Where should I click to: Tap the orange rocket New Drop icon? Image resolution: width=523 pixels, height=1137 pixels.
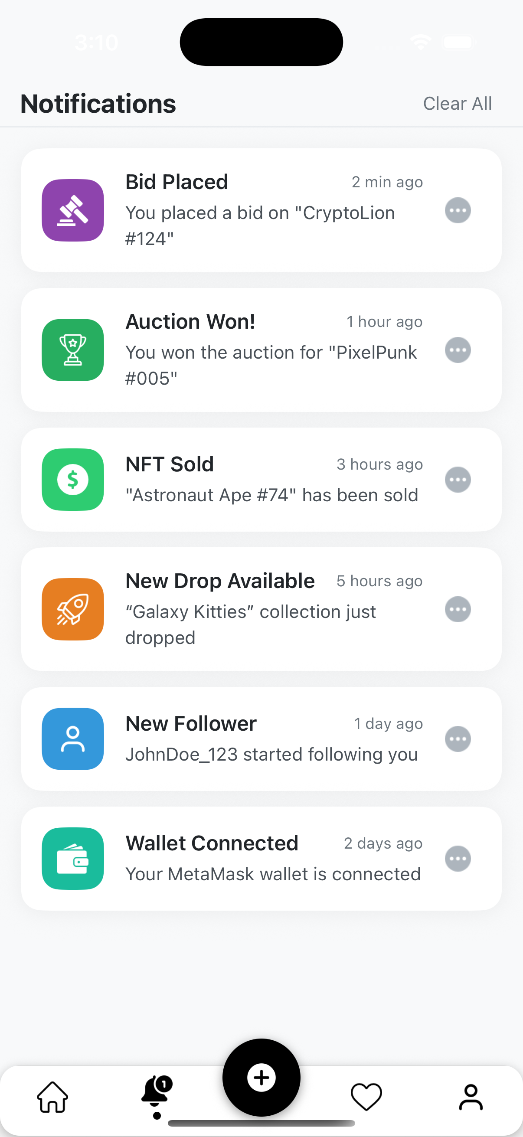coord(73,609)
